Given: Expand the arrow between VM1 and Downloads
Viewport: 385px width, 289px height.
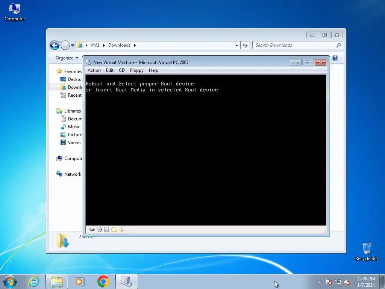Looking at the screenshot, I should click(x=104, y=45).
